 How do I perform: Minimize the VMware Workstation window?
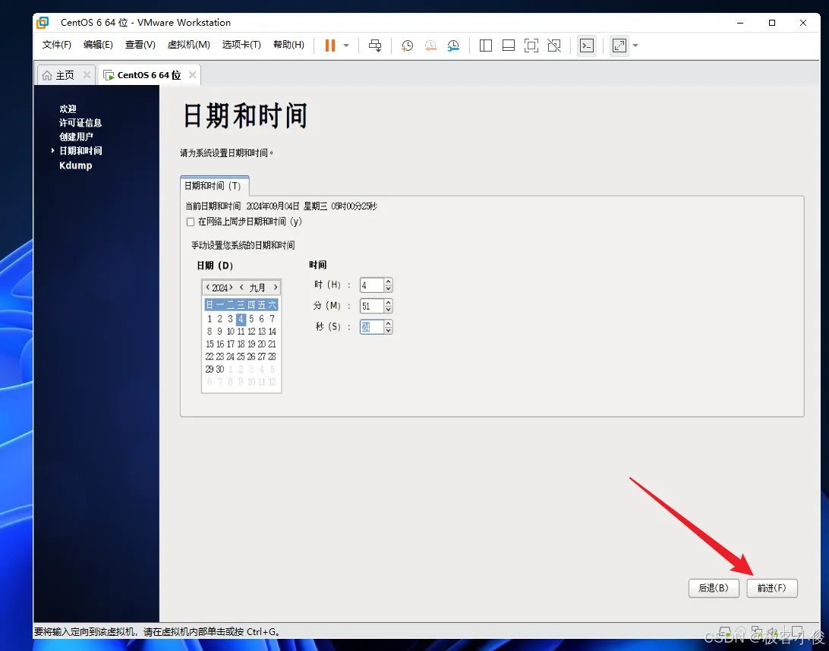tap(740, 23)
